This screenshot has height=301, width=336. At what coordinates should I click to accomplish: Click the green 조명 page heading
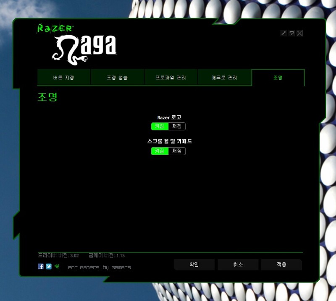point(47,97)
